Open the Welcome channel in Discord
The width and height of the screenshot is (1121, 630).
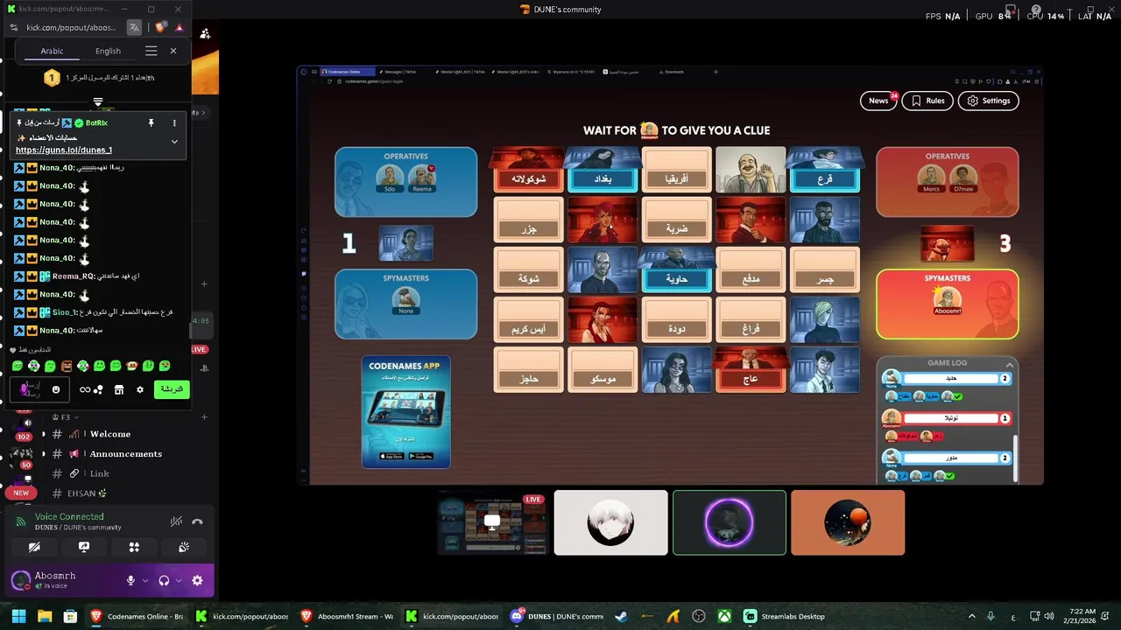pyautogui.click(x=110, y=434)
